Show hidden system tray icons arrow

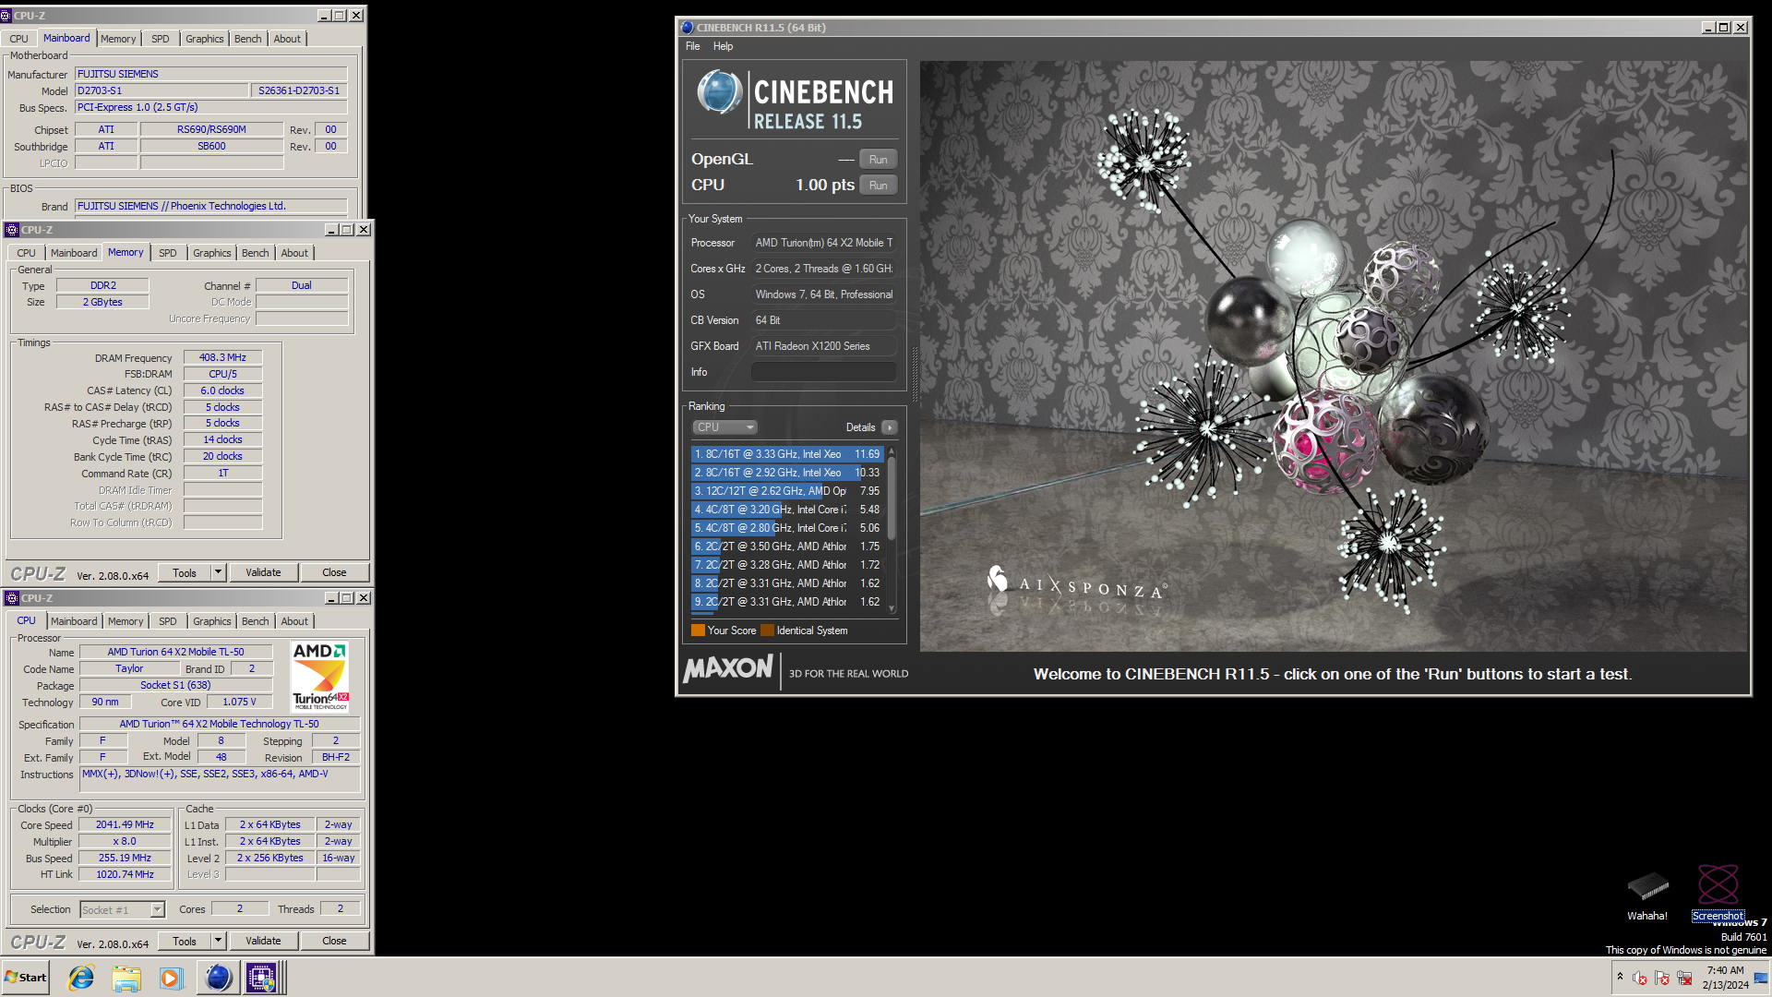(x=1620, y=977)
